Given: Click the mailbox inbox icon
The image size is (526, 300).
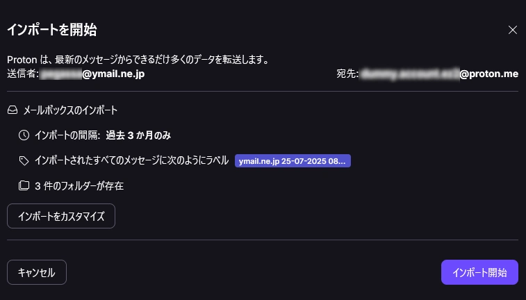Looking at the screenshot, I should pos(13,110).
